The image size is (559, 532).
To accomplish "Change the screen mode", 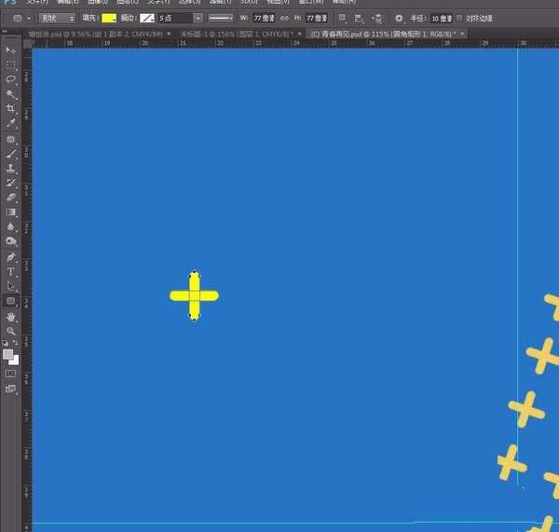I will click(x=10, y=389).
